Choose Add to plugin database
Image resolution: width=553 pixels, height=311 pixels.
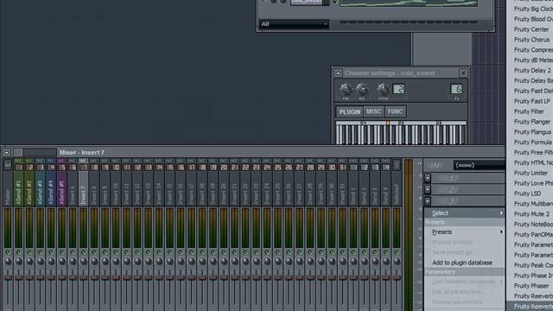462,263
